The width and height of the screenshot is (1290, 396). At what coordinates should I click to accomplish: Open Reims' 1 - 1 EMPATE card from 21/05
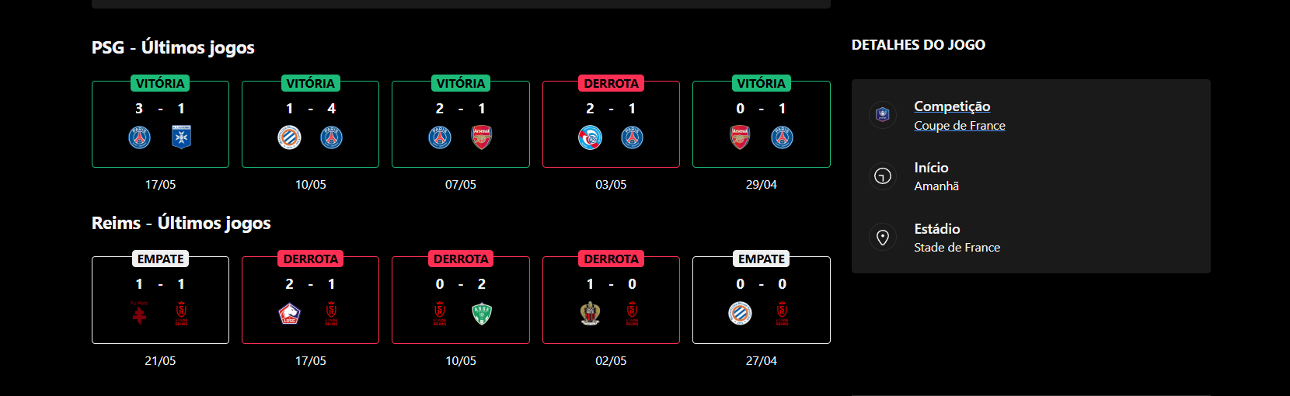point(160,300)
